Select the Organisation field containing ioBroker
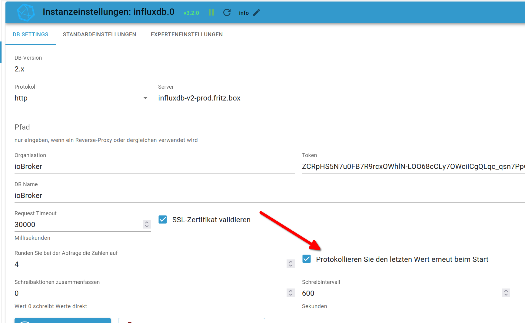 [155, 166]
